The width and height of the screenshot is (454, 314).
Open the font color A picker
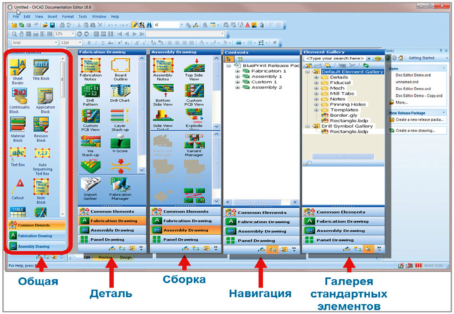202,43
